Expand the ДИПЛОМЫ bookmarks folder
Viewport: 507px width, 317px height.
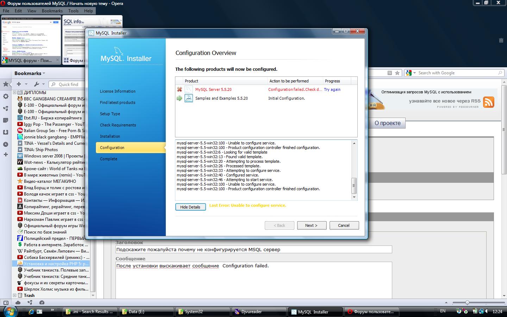pos(15,93)
